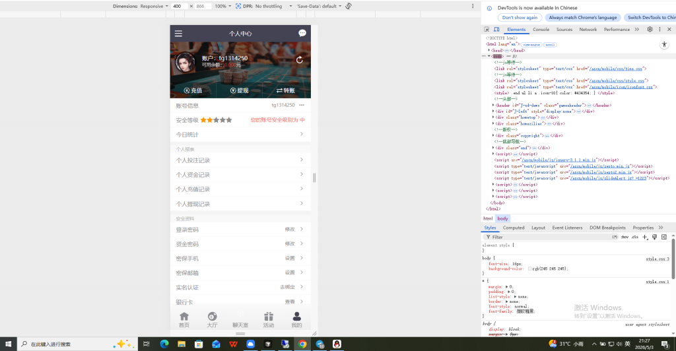Switch to the Network tab

coord(588,29)
